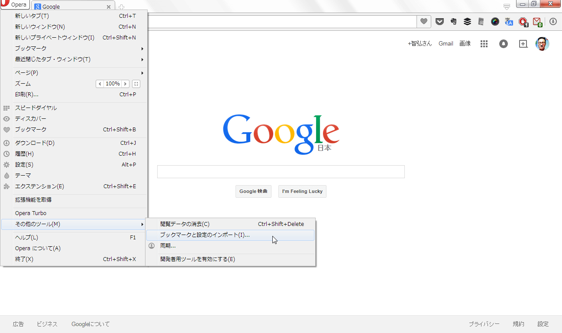Open エクステンション(E) menu entry
Image resolution: width=562 pixels, height=333 pixels.
coord(74,186)
